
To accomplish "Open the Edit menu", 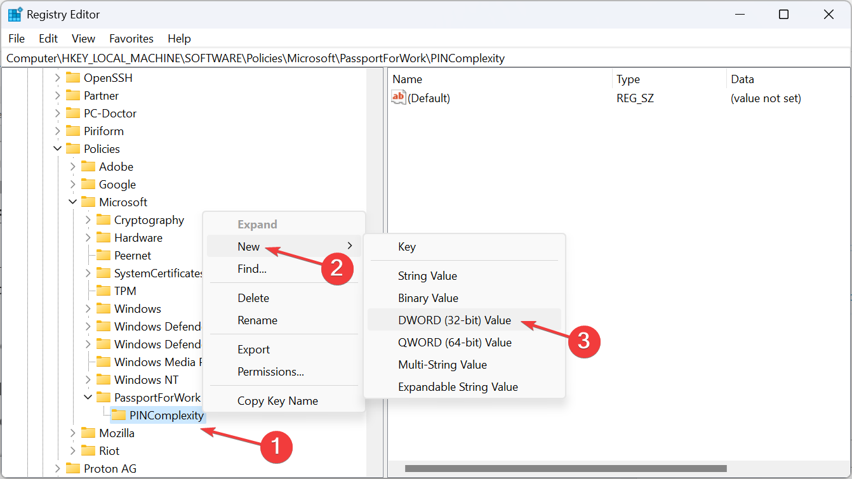I will 48,39.
